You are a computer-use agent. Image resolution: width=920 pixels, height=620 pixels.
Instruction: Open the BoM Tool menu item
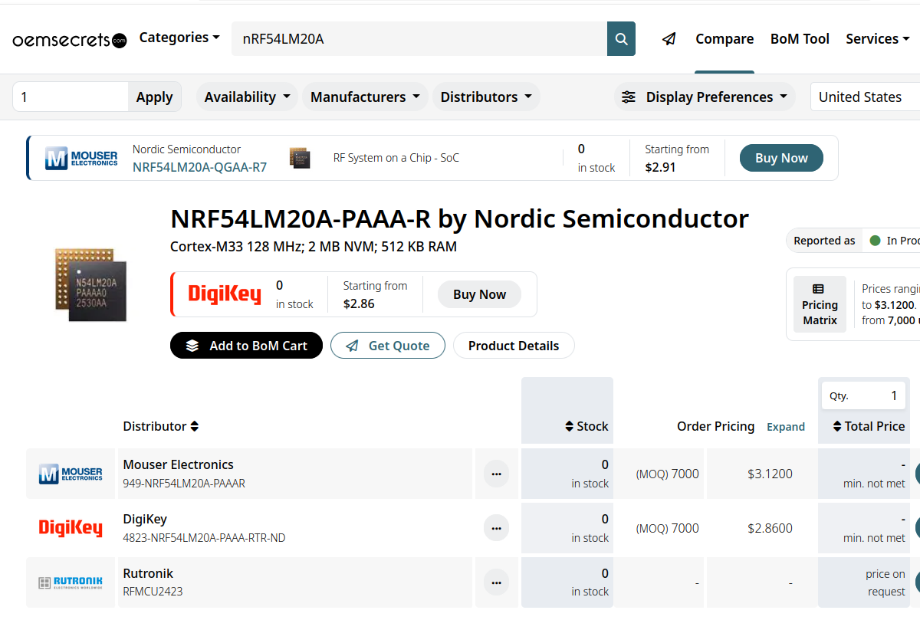click(x=800, y=39)
